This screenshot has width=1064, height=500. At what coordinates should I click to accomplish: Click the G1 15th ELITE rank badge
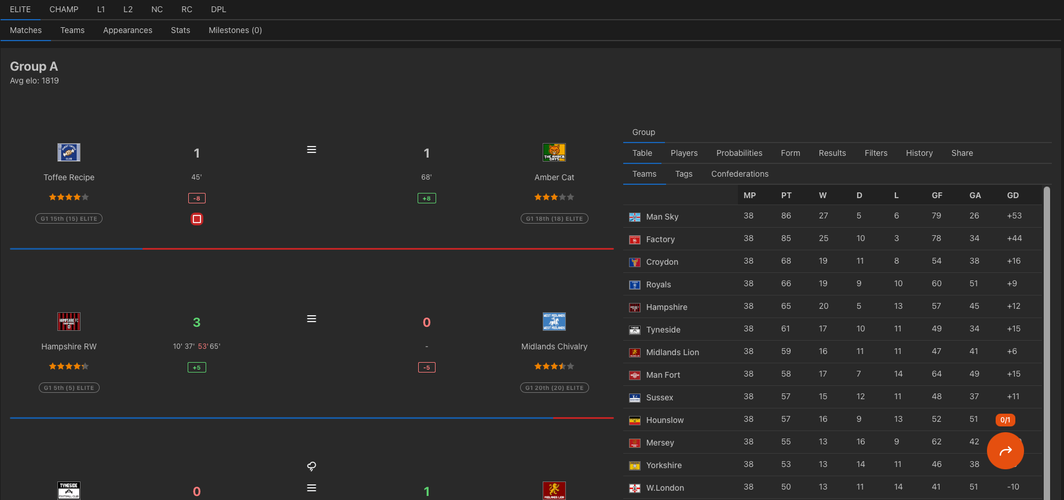(69, 218)
